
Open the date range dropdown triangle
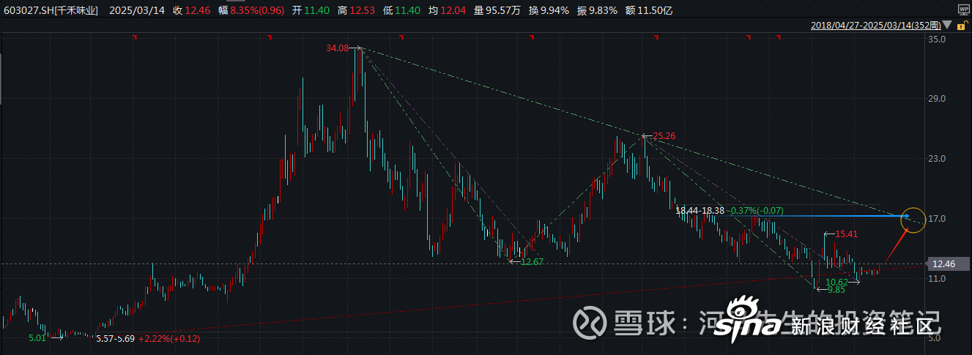click(x=949, y=26)
